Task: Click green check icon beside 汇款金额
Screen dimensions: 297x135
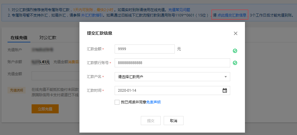Action: pyautogui.click(x=235, y=51)
